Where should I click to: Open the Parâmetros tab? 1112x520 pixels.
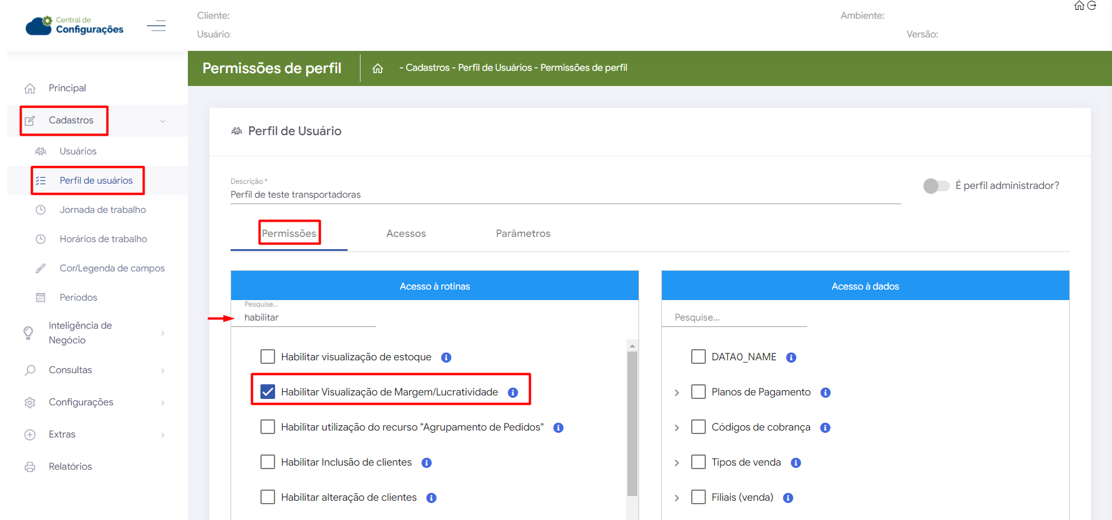point(523,233)
